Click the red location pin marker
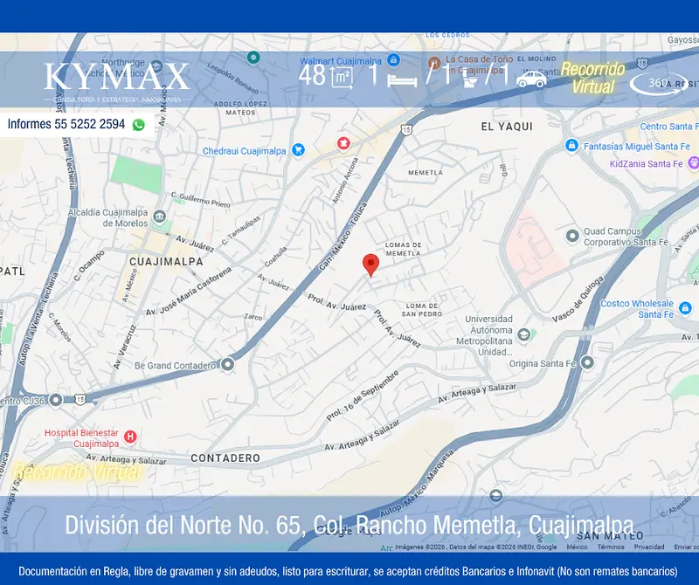 370,265
